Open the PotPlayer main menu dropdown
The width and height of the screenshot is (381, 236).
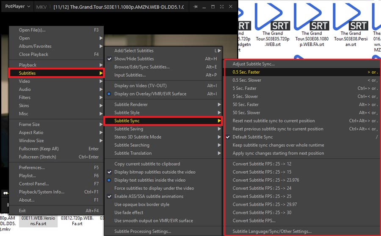click(18, 6)
